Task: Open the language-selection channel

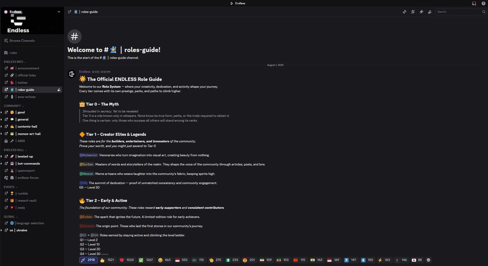Action: [32, 223]
